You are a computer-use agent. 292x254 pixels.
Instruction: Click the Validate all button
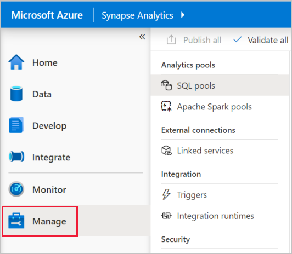pos(261,40)
